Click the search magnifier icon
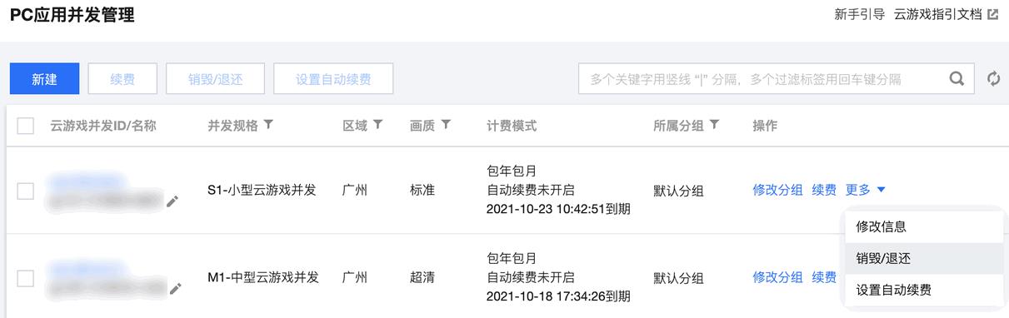The image size is (1009, 318). coord(957,79)
